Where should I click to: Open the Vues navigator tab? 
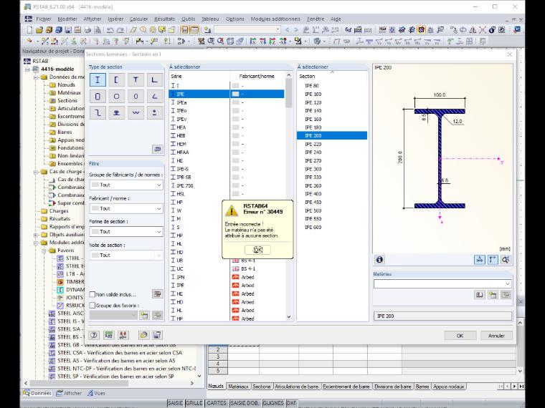tap(96, 393)
